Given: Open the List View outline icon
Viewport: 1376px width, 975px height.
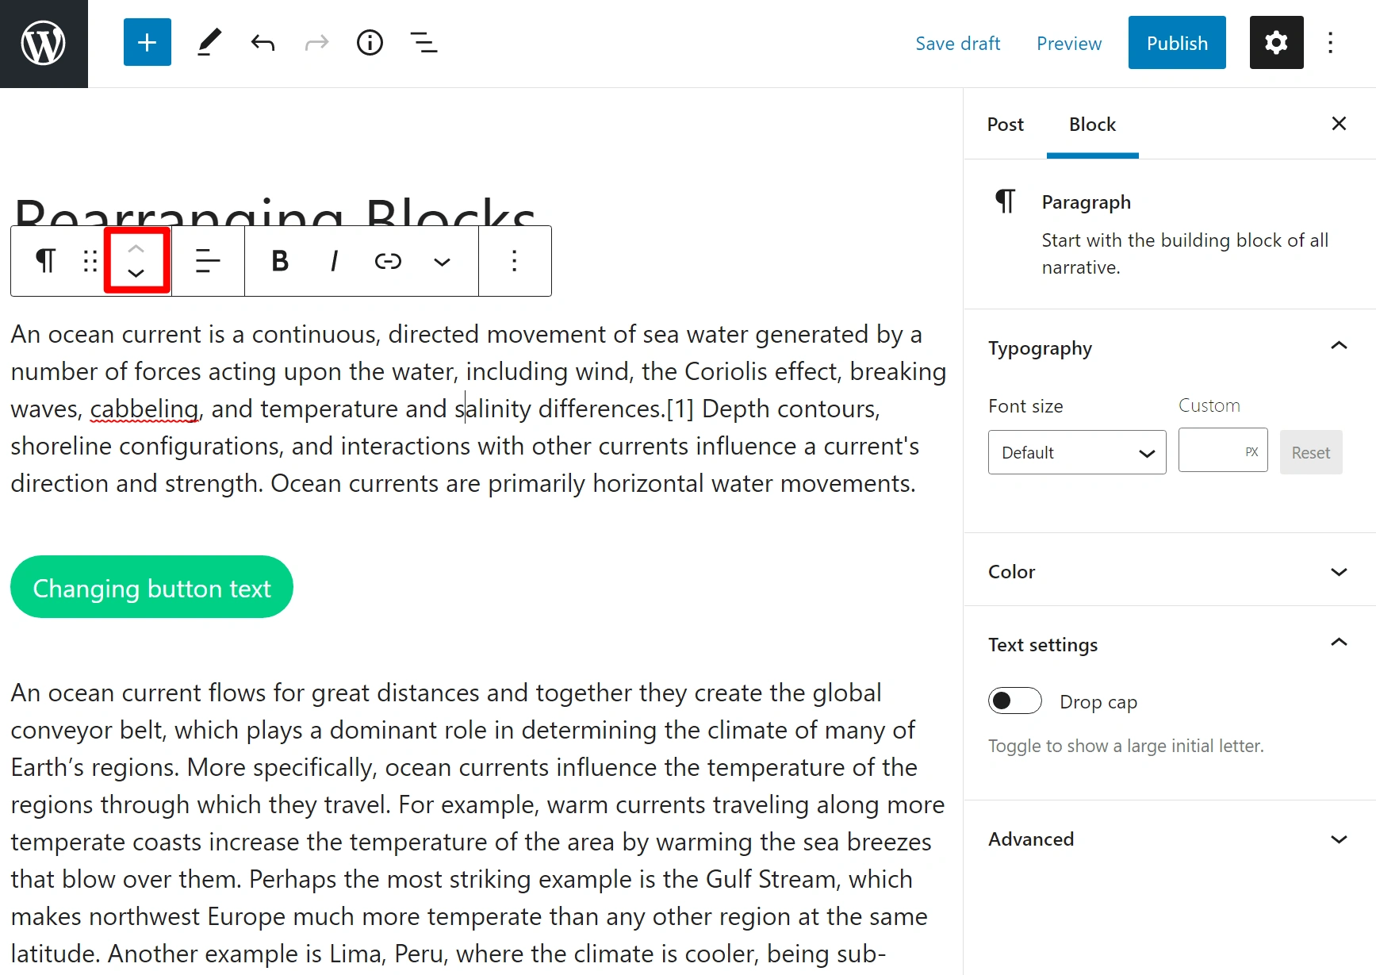Looking at the screenshot, I should (424, 42).
